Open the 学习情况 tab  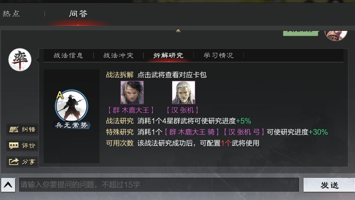(x=218, y=55)
